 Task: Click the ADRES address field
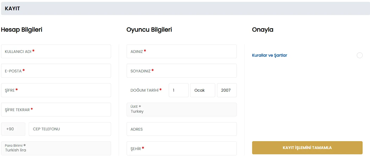181,129
